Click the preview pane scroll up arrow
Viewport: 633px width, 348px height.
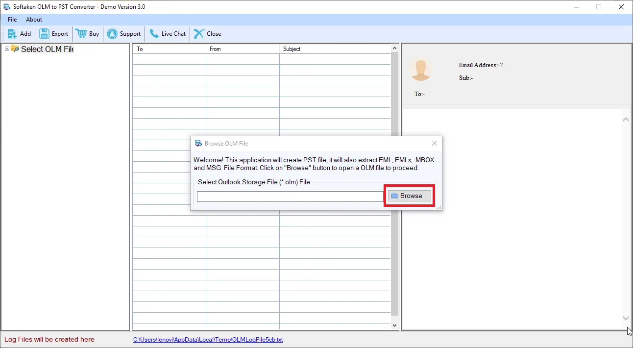(626, 119)
